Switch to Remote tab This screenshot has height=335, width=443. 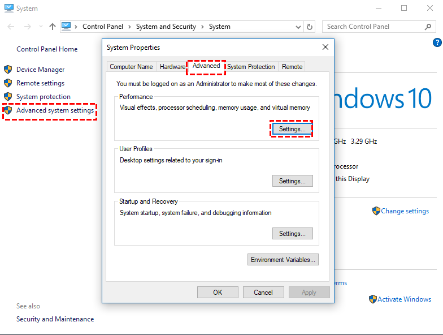pyautogui.click(x=292, y=67)
